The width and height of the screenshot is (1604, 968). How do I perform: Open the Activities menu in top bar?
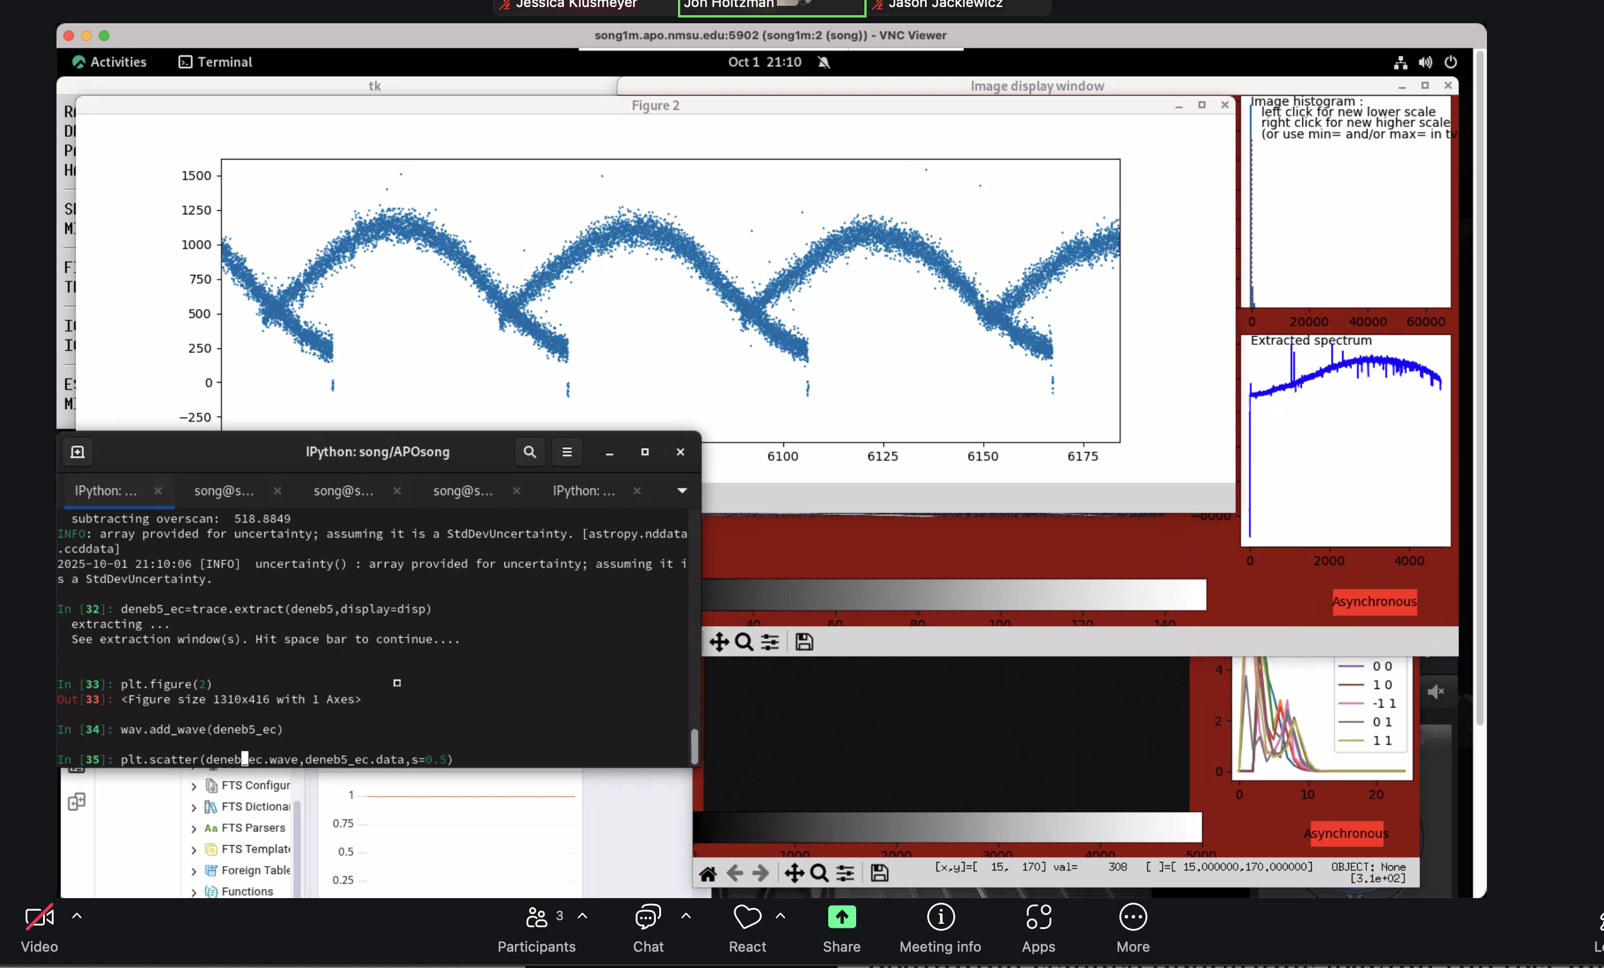tap(109, 62)
